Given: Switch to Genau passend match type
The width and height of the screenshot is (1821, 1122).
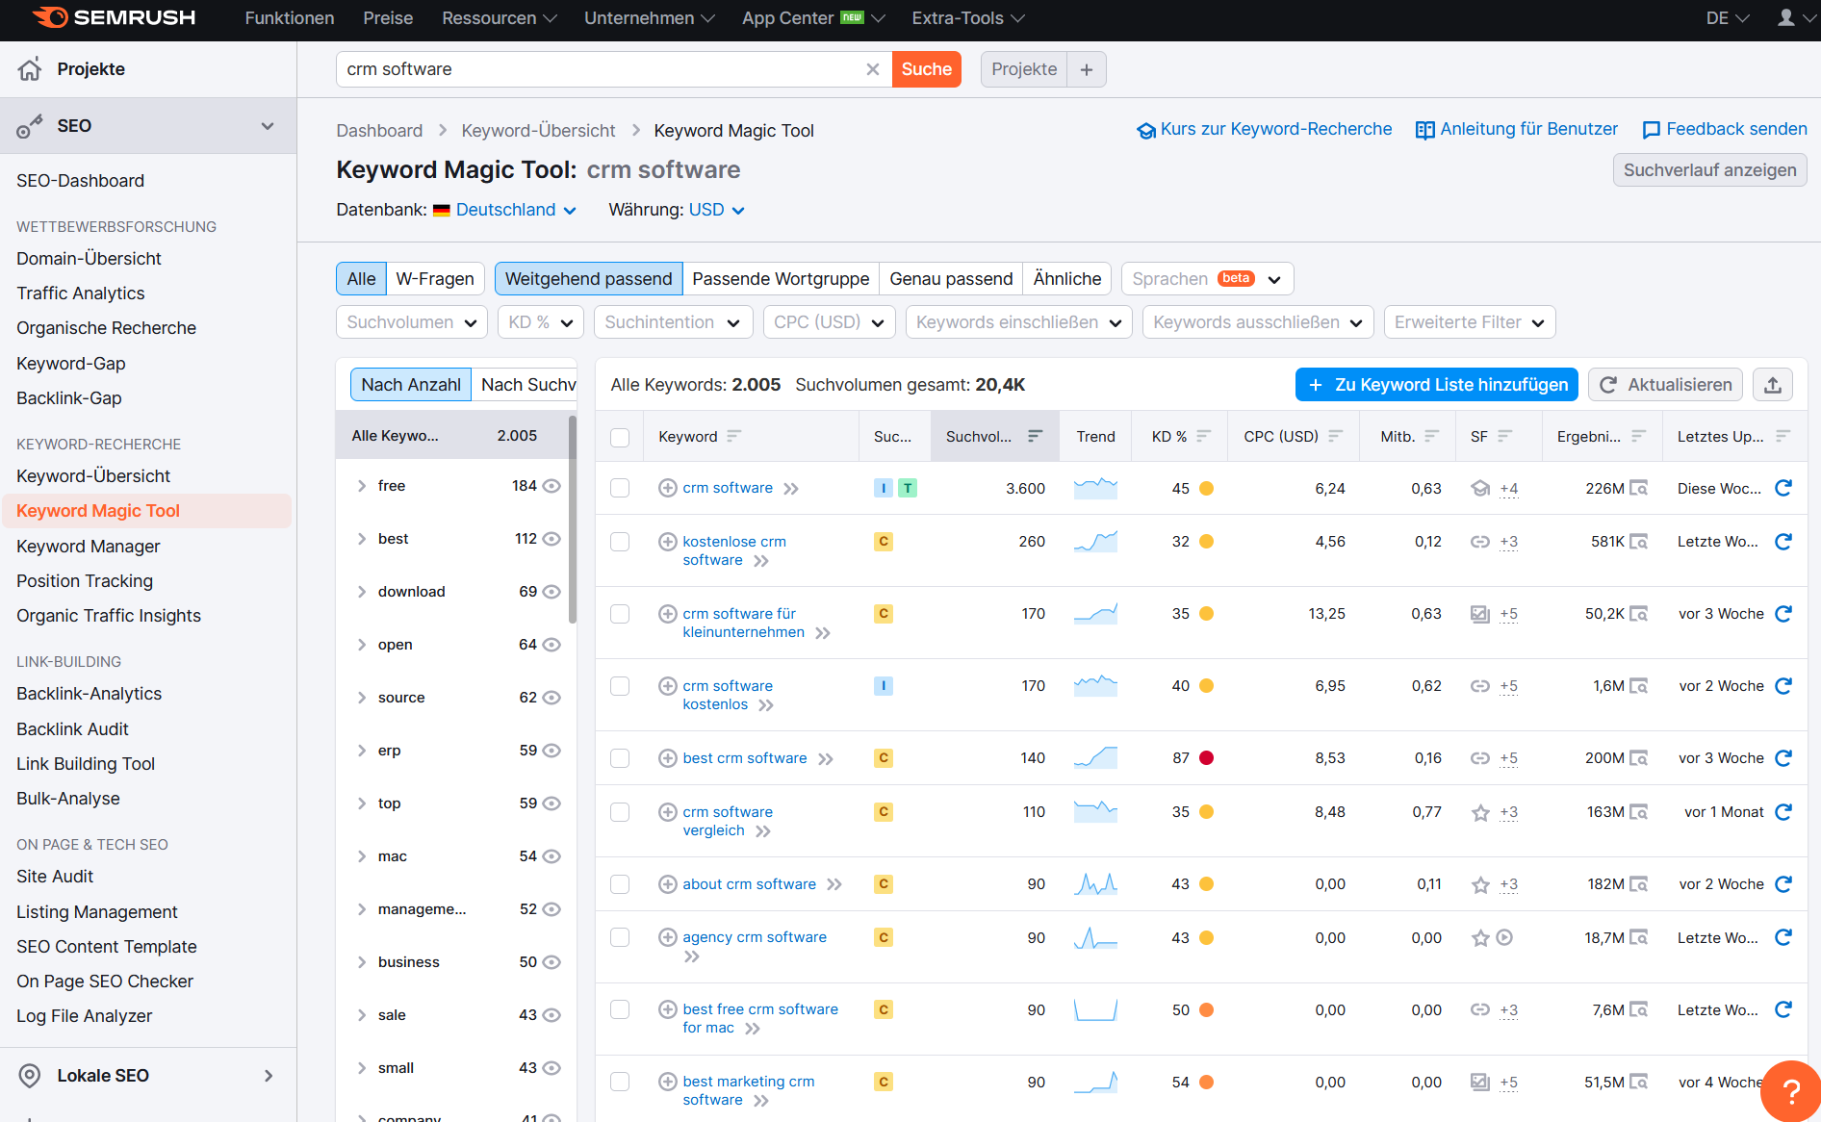Looking at the screenshot, I should pyautogui.click(x=951, y=279).
